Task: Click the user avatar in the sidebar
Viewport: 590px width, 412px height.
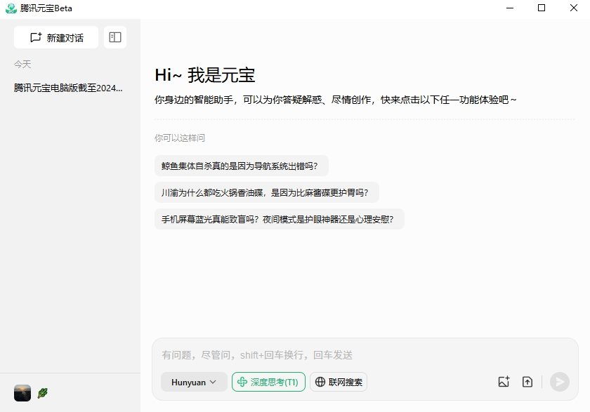Action: point(22,392)
